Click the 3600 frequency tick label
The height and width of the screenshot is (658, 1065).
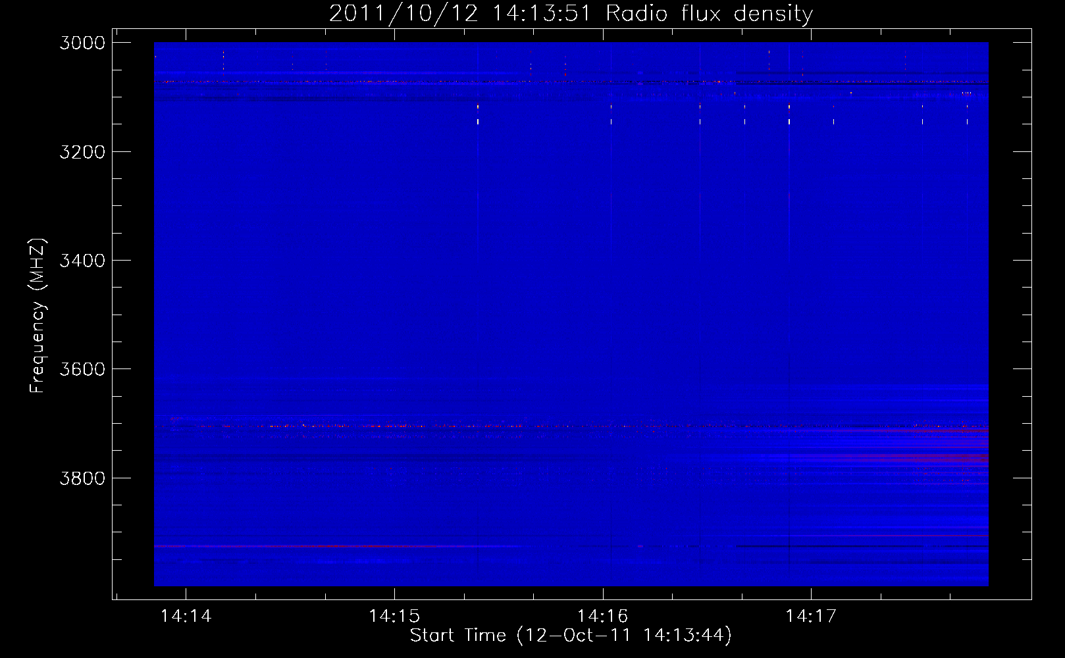click(x=82, y=369)
